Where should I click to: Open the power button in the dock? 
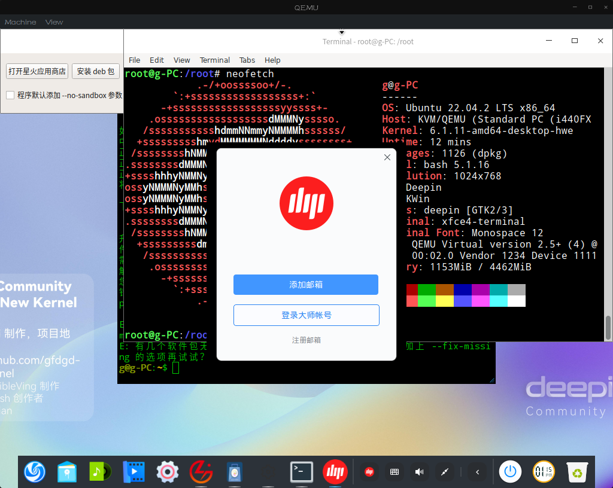[510, 472]
